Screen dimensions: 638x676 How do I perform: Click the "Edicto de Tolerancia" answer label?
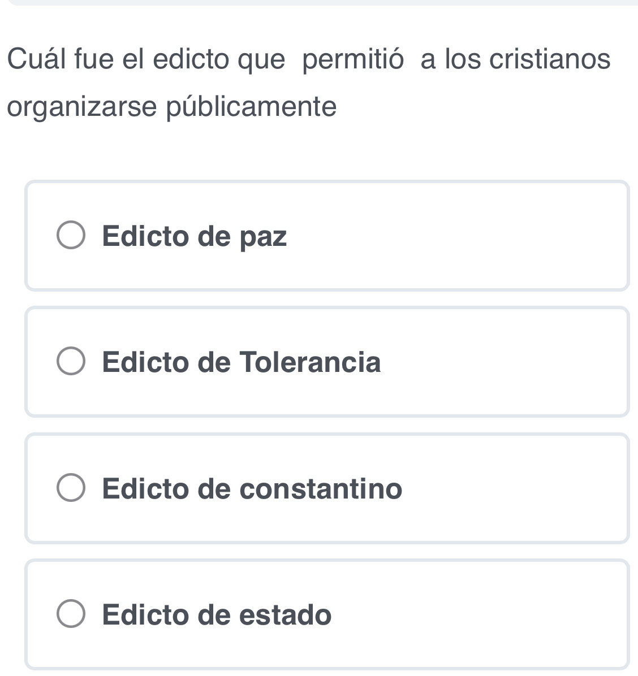coord(242,362)
